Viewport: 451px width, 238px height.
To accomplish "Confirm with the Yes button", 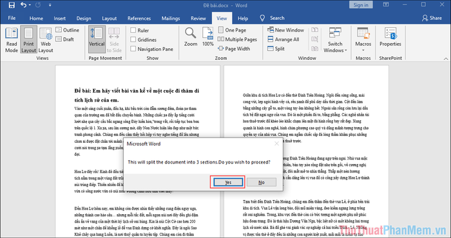I will (x=228, y=182).
